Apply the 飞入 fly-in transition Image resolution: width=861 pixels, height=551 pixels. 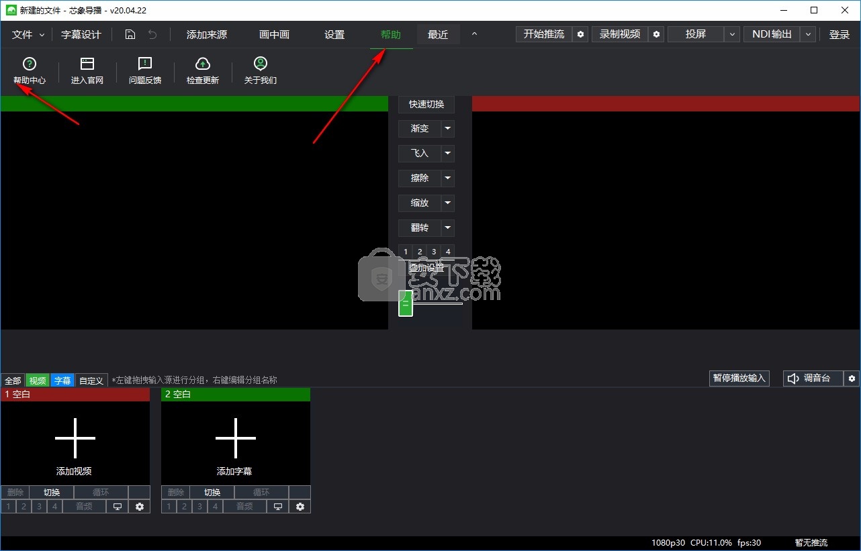point(420,154)
